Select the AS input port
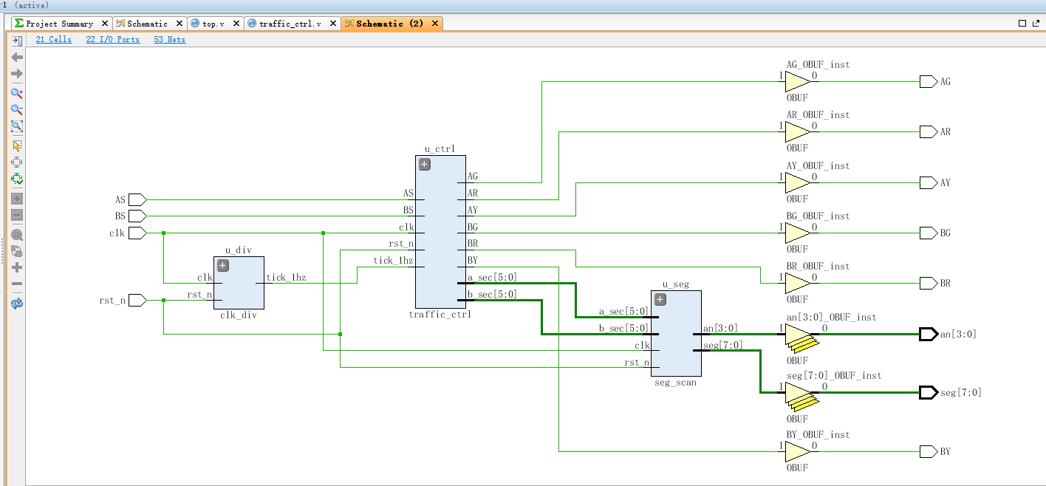This screenshot has height=486, width=1046. (x=137, y=199)
